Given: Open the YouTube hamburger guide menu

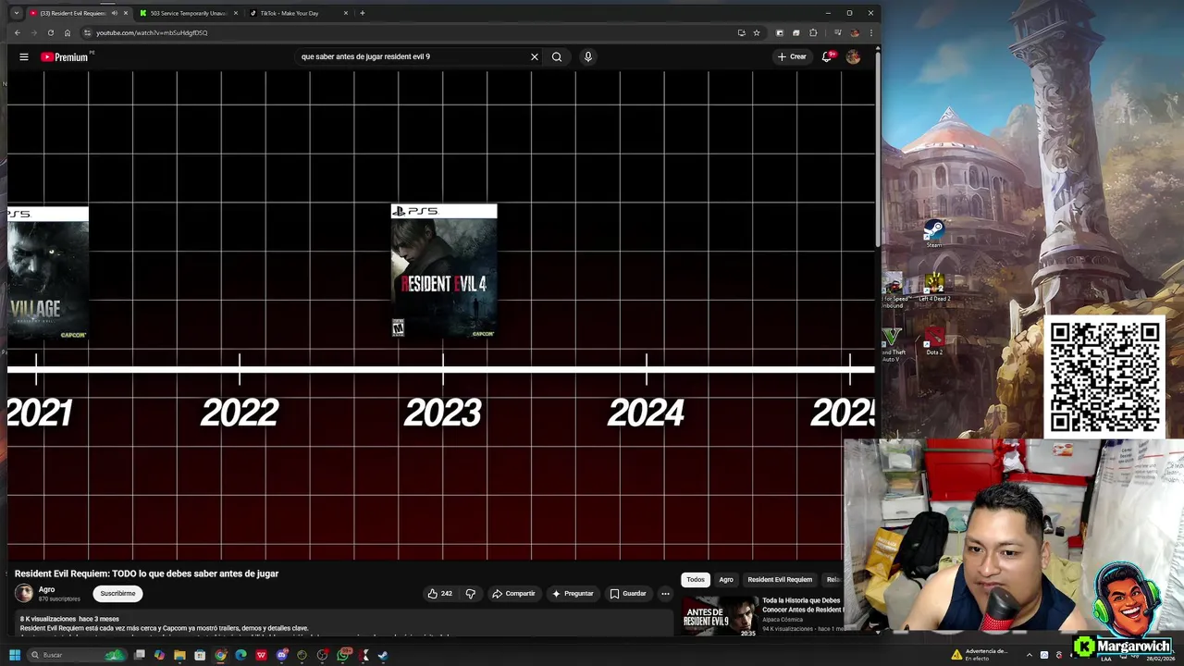Looking at the screenshot, I should click(x=24, y=56).
